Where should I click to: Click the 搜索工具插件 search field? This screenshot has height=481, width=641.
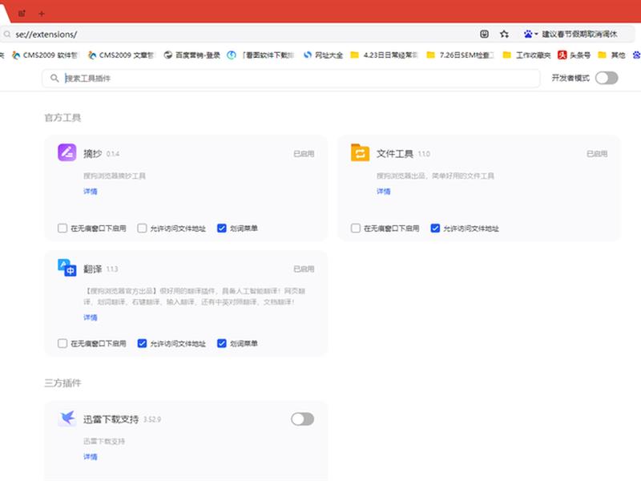tap(291, 78)
